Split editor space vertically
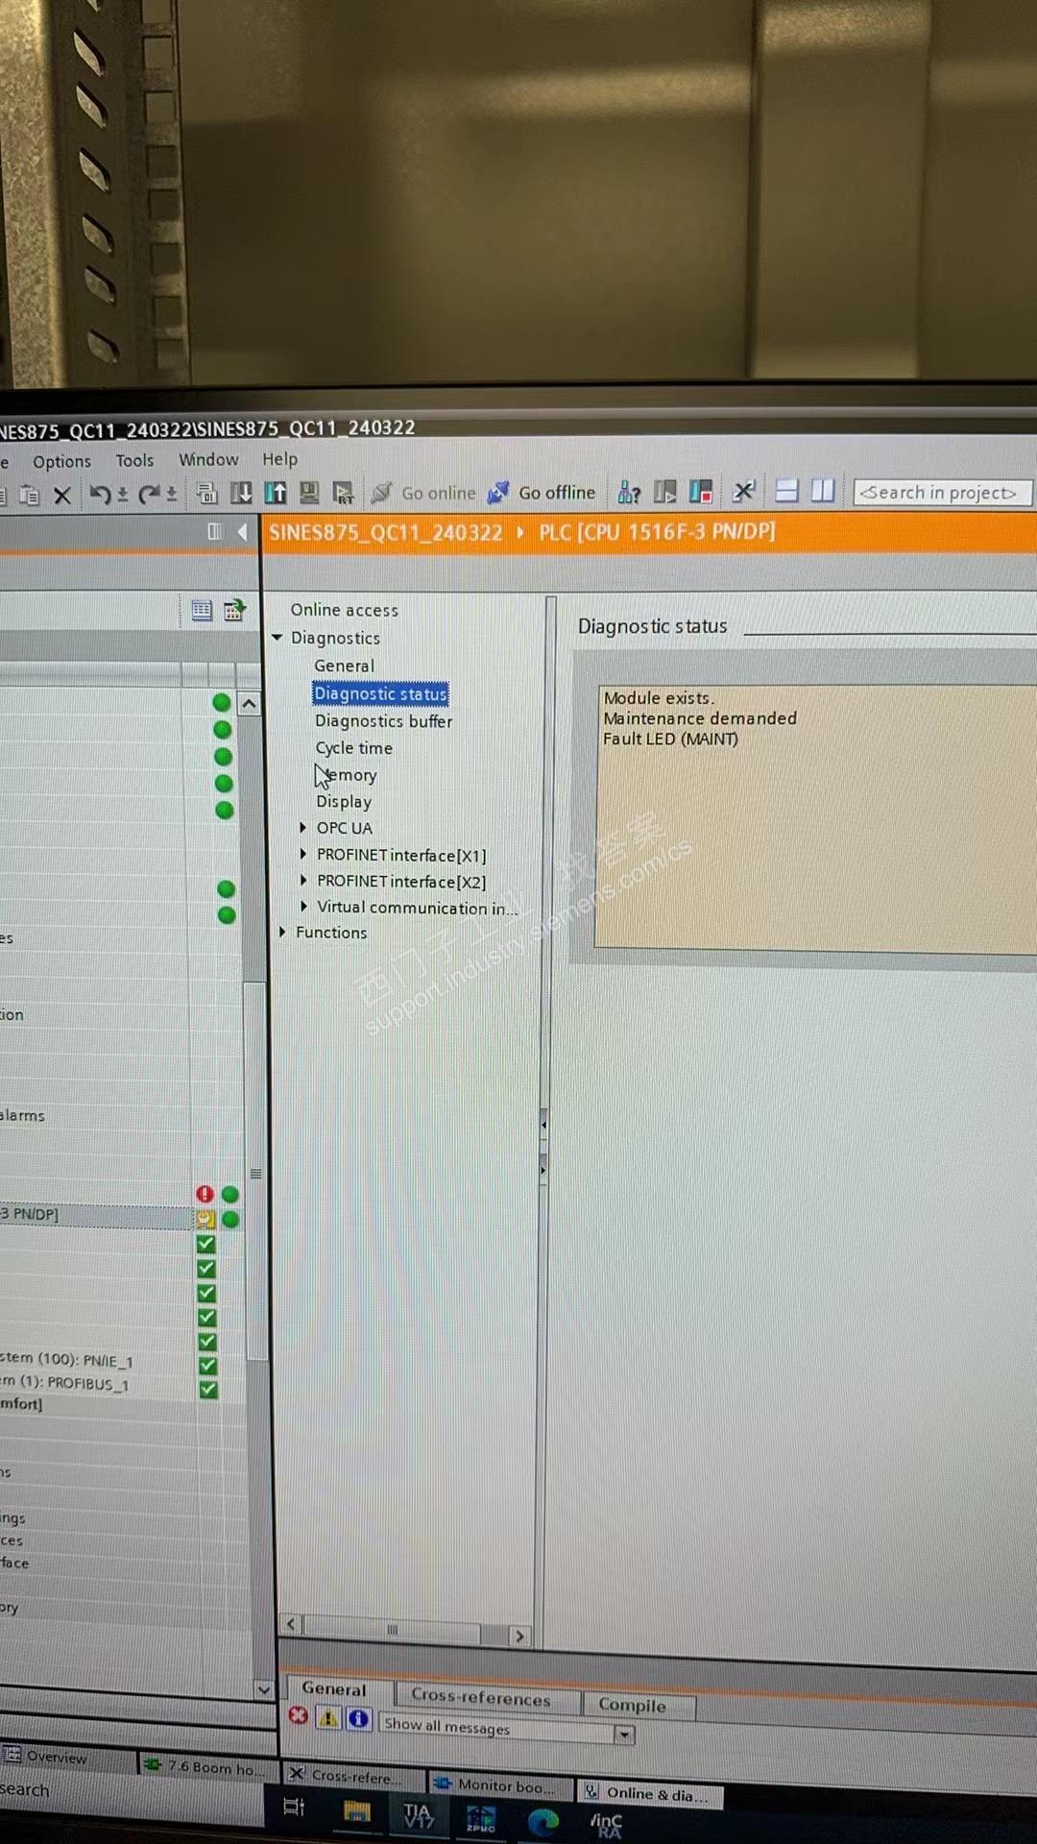This screenshot has height=1844, width=1037. click(823, 491)
